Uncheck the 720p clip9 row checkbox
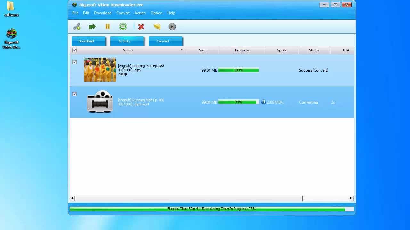 (x=74, y=62)
